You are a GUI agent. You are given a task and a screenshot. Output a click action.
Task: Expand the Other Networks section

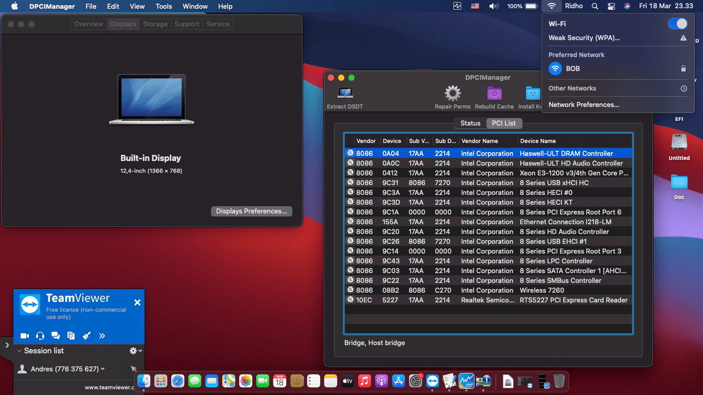(683, 88)
